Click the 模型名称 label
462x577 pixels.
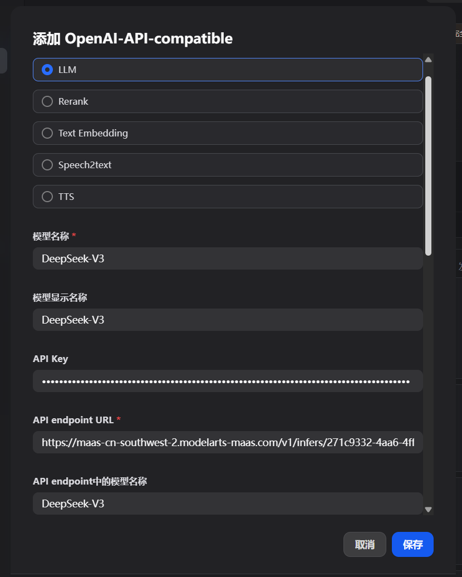pyautogui.click(x=51, y=236)
